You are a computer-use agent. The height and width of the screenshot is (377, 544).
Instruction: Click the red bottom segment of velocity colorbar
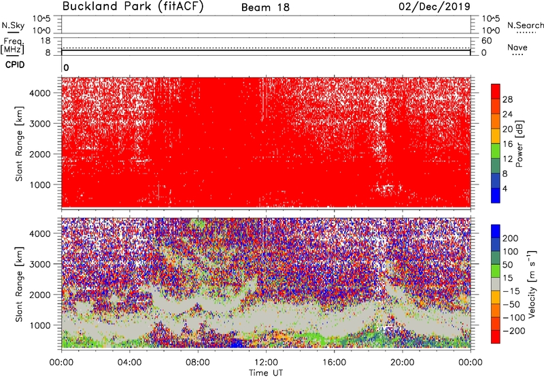coord(496,337)
